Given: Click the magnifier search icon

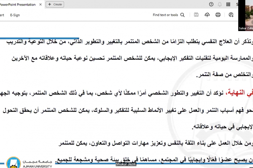Looking at the screenshot, I should coord(183,15).
